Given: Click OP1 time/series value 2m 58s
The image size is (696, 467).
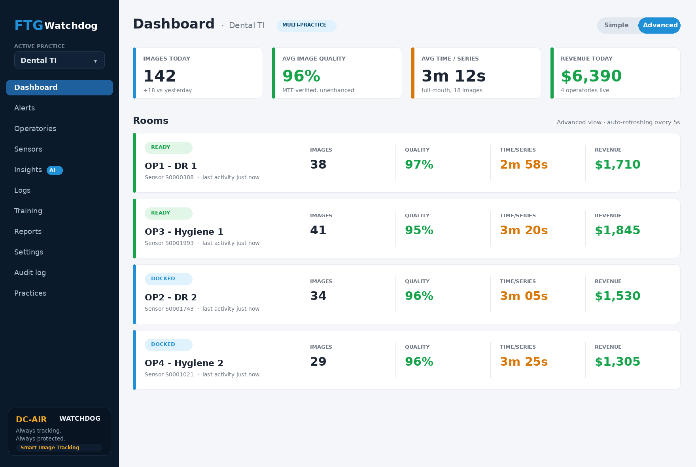Looking at the screenshot, I should (524, 165).
